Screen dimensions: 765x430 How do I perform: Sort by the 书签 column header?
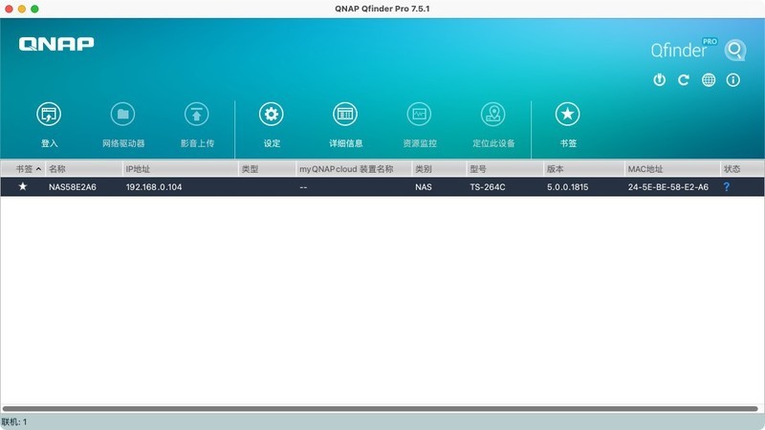coord(23,169)
